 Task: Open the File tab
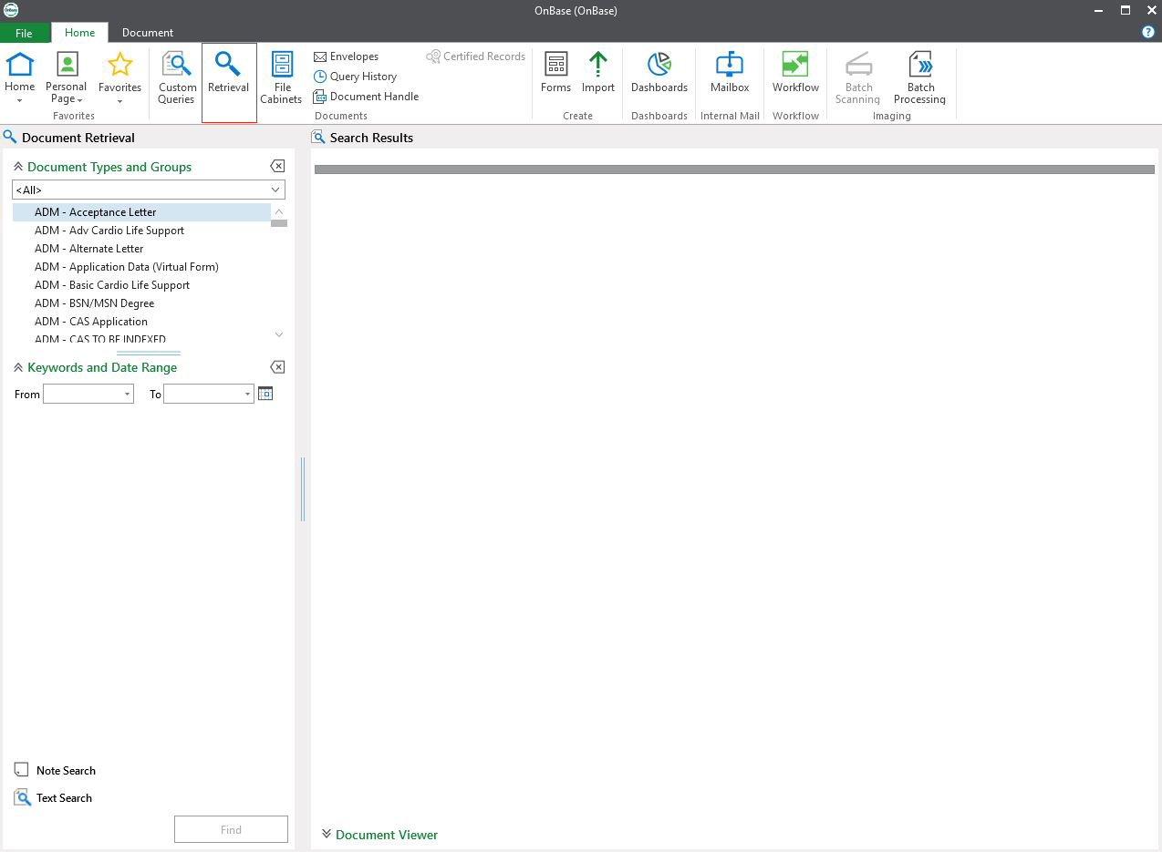click(25, 33)
